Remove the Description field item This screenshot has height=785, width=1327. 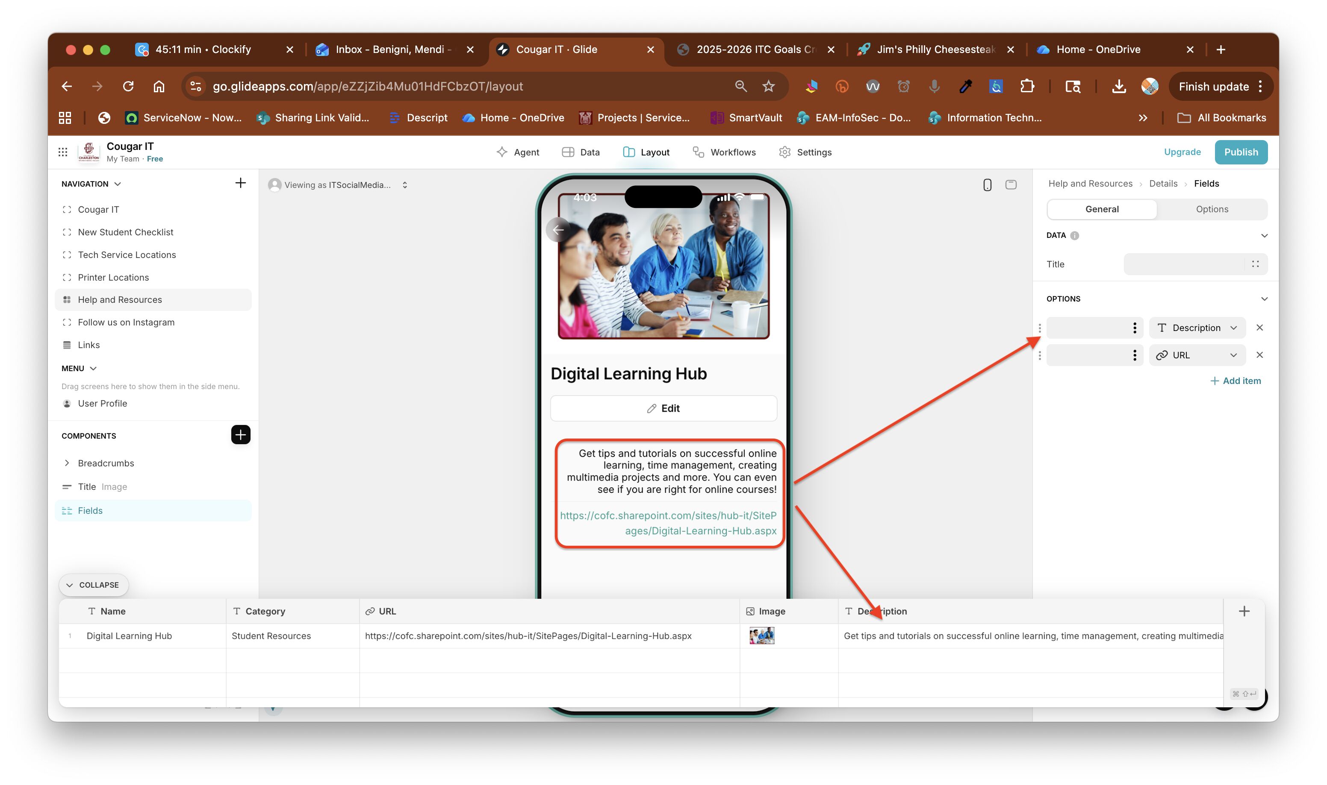1259,328
